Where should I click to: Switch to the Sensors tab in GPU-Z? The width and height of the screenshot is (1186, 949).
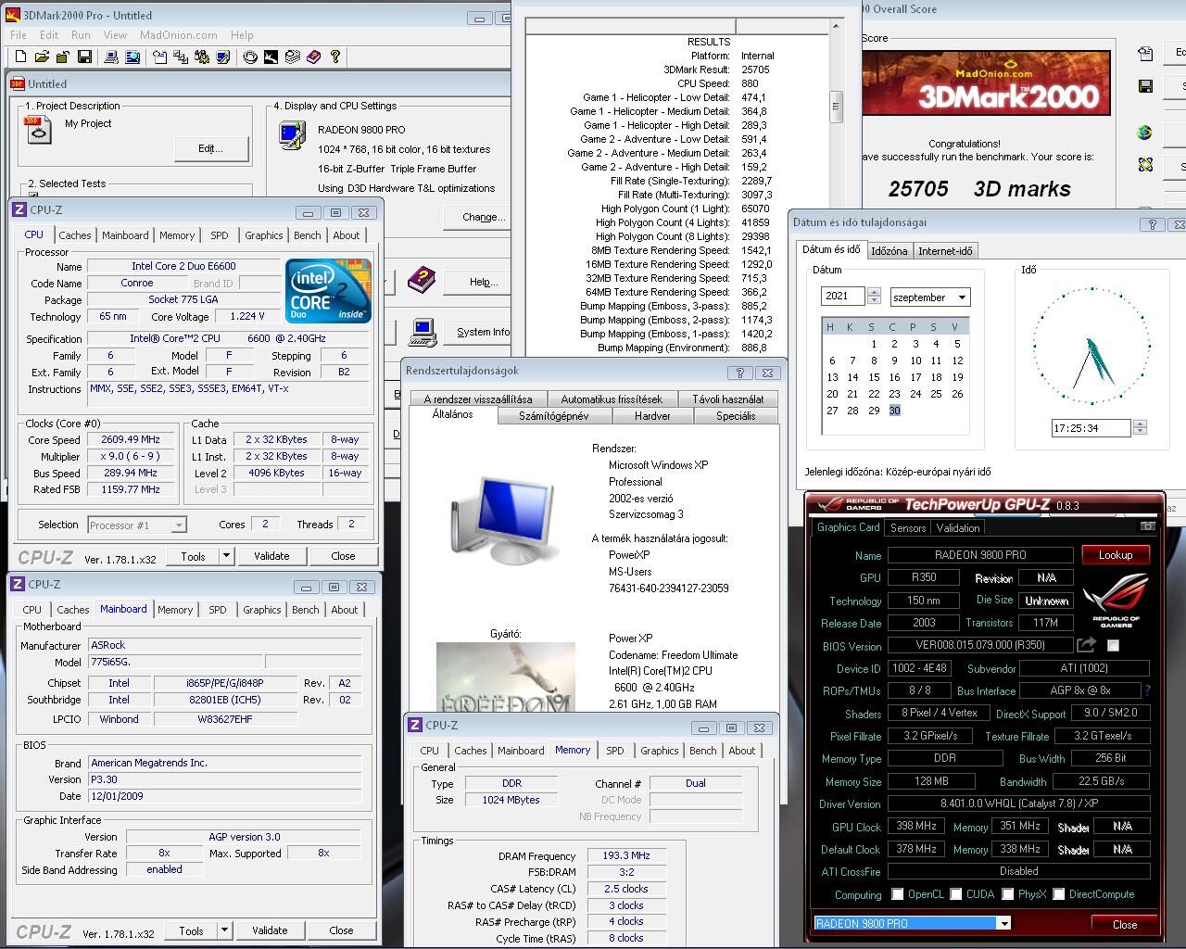point(908,527)
